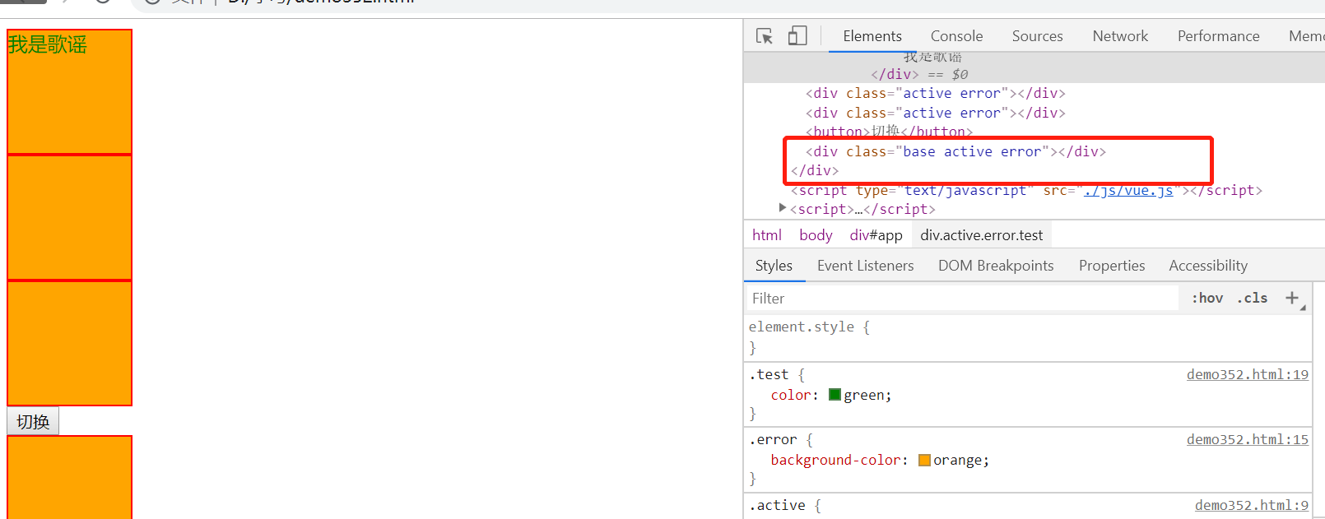
Task: Toggle the :hov element state panel
Action: point(1207,298)
